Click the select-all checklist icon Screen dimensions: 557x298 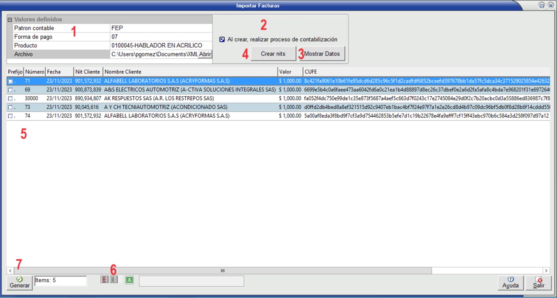pos(104,280)
